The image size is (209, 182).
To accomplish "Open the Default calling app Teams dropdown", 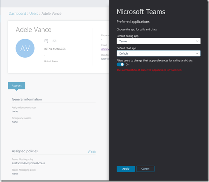I will (158, 41).
